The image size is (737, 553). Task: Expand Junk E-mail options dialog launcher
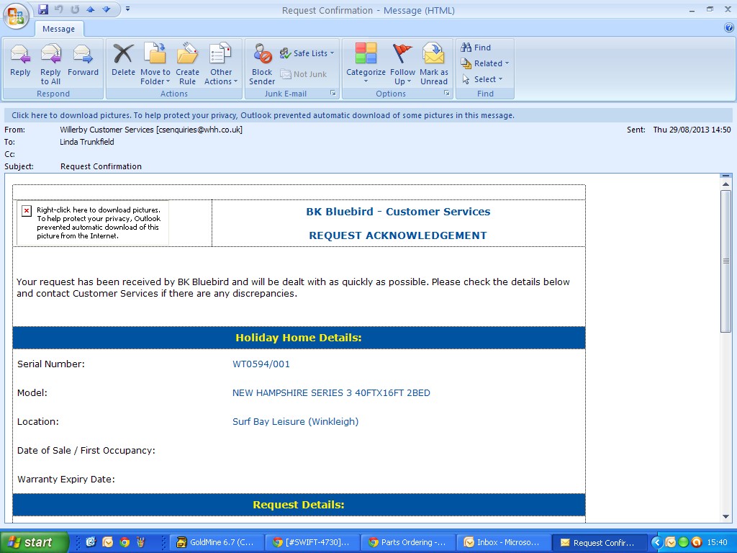333,93
